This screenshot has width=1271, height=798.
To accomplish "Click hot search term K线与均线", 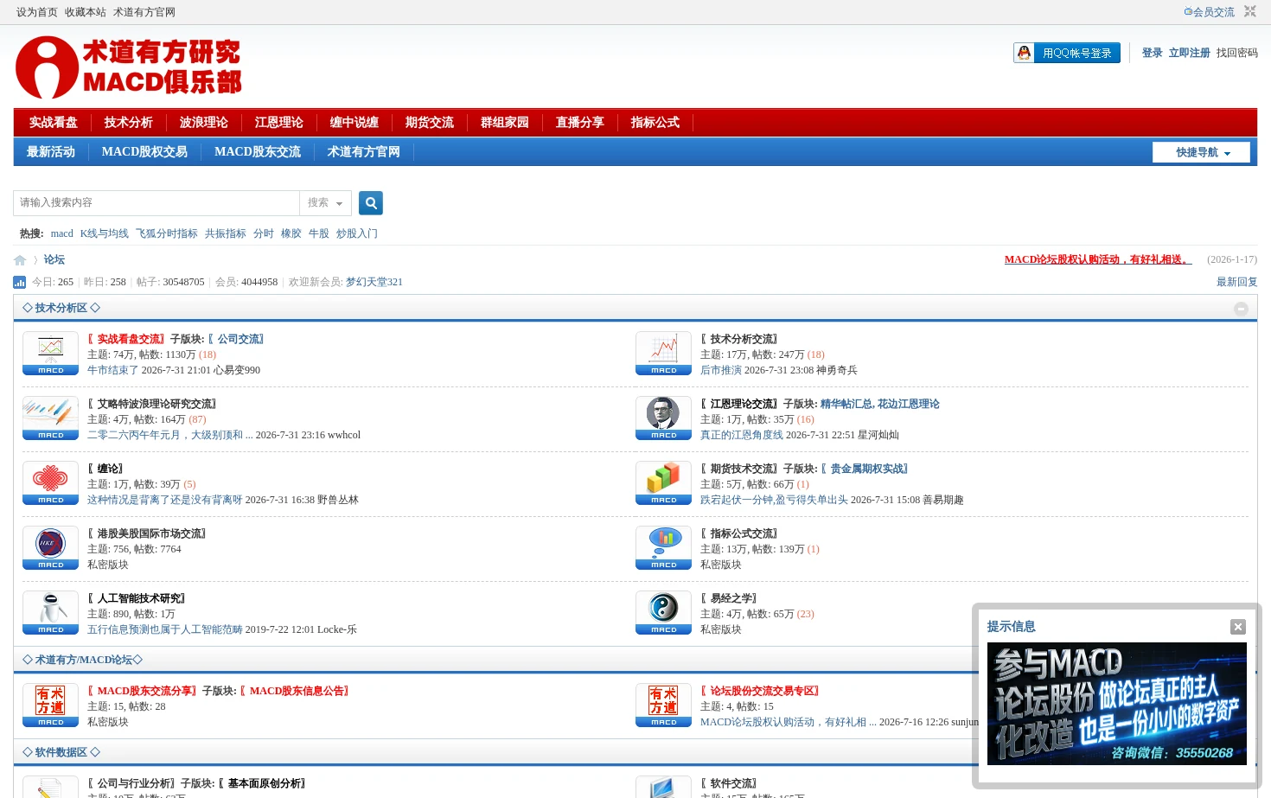I will click(x=105, y=233).
